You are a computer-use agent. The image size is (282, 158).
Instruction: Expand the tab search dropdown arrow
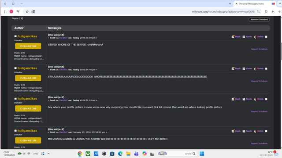[x=280, y=4]
